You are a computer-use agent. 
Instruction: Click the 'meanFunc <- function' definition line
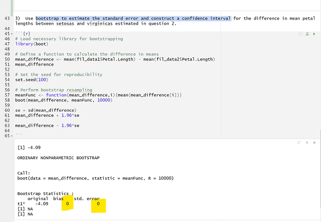pos(99,95)
